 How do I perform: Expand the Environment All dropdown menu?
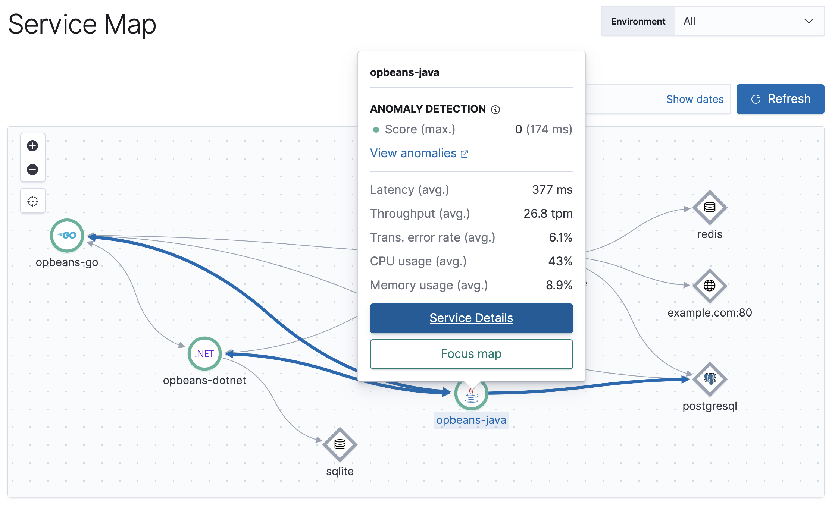click(748, 22)
